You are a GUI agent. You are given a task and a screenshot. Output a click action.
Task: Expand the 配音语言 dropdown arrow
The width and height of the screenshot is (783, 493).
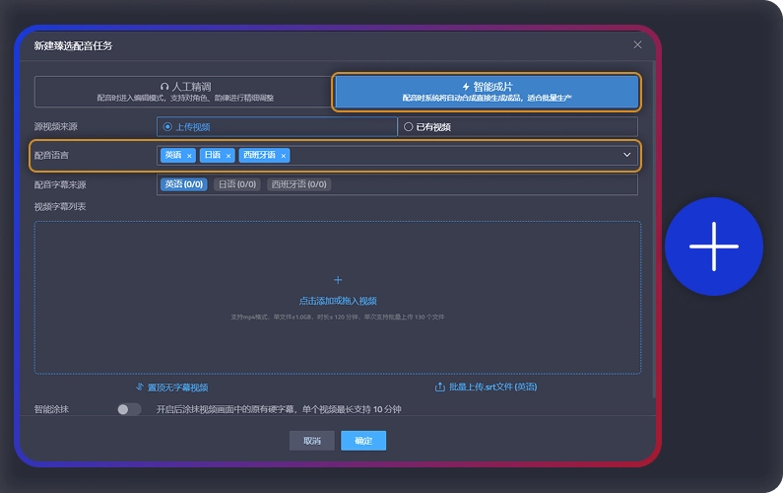(x=626, y=155)
